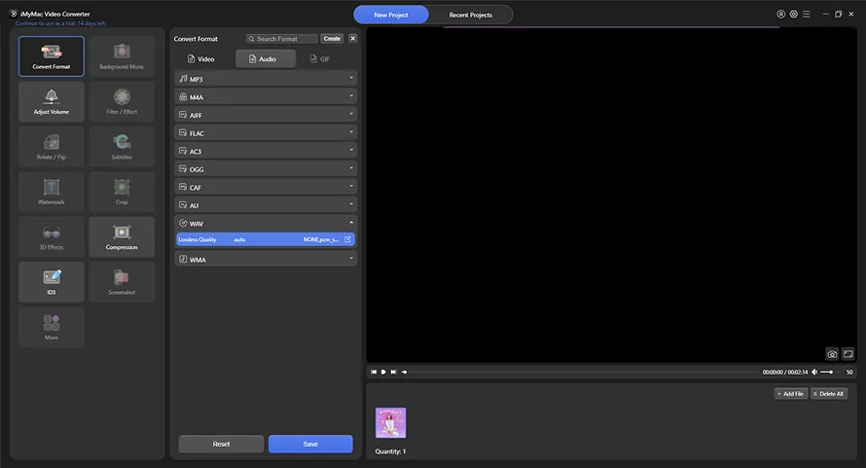
Task: Open the Screenshot tool in sidebar
Action: pos(122,282)
